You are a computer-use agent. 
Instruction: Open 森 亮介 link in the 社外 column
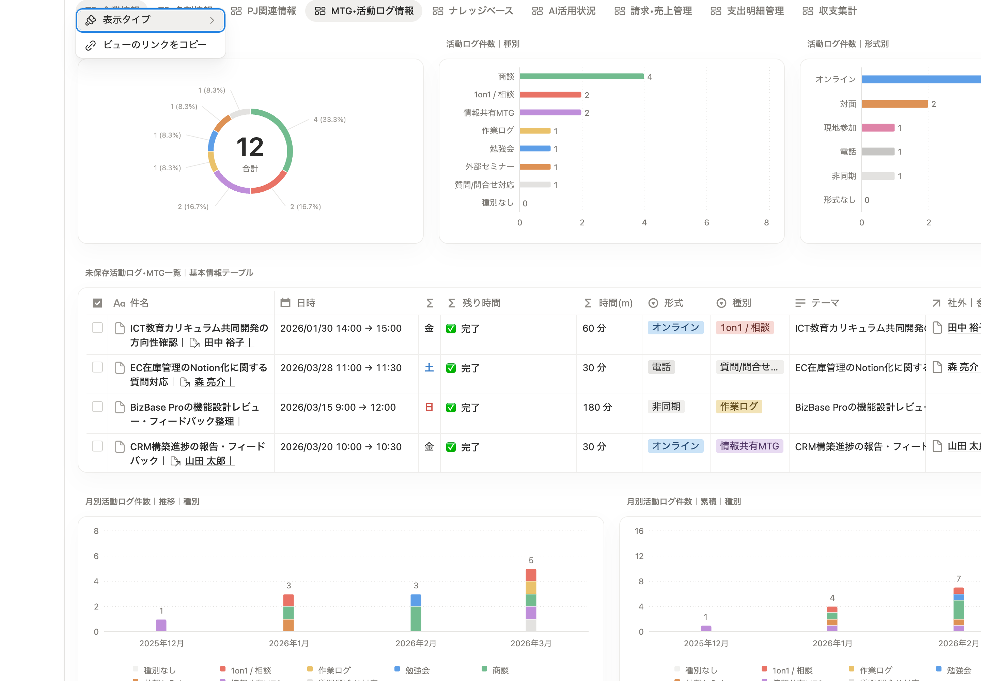(963, 367)
